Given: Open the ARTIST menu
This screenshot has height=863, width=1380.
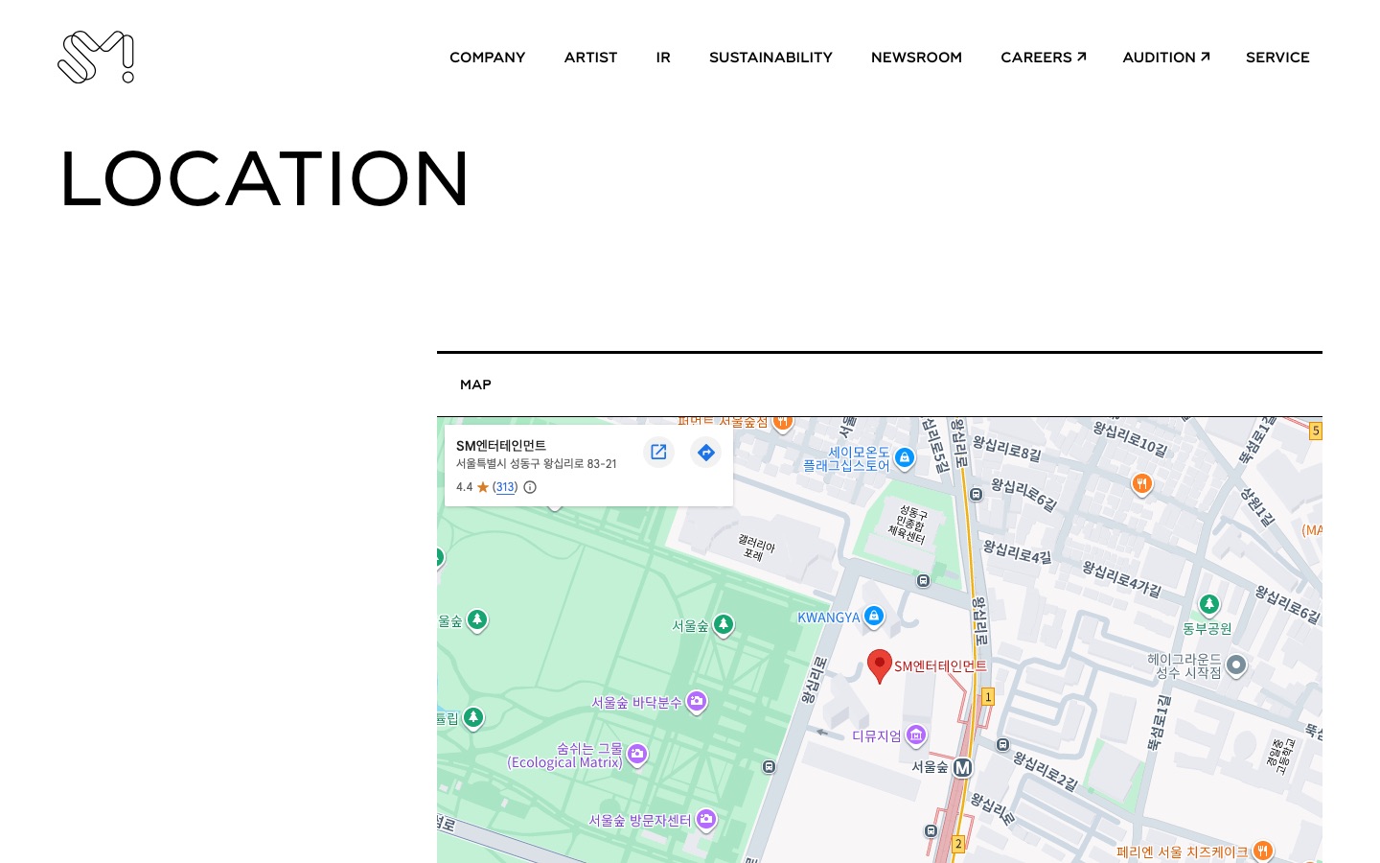Looking at the screenshot, I should tap(590, 58).
